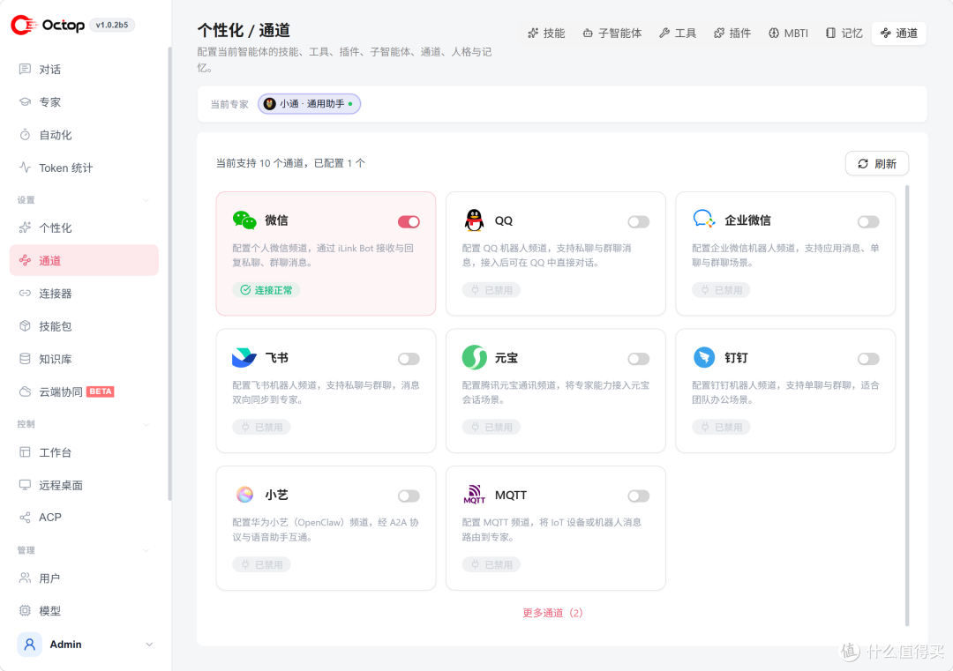Collapse the 管理 sidebar section
Viewport: 953px width, 671px height.
coord(146,551)
